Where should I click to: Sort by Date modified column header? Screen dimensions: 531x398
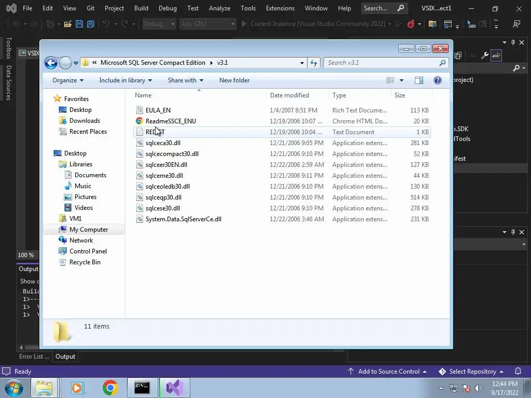(x=289, y=95)
